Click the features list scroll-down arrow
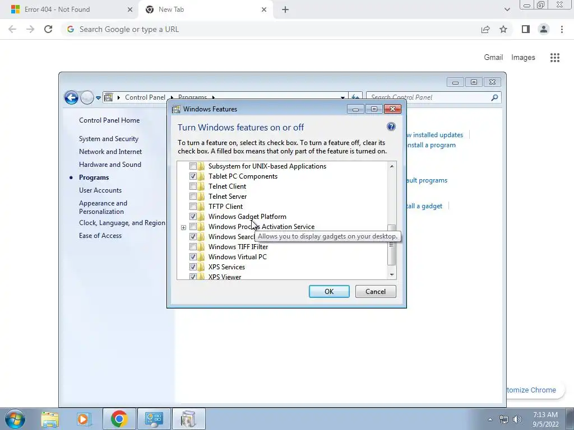Image resolution: width=574 pixels, height=430 pixels. [392, 274]
